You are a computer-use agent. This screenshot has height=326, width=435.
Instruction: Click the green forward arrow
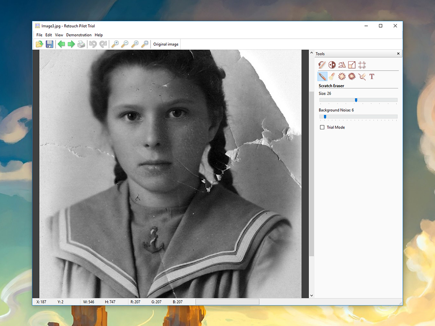[71, 44]
